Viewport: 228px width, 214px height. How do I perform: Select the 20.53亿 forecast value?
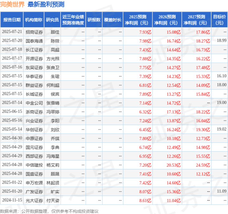[173, 165]
